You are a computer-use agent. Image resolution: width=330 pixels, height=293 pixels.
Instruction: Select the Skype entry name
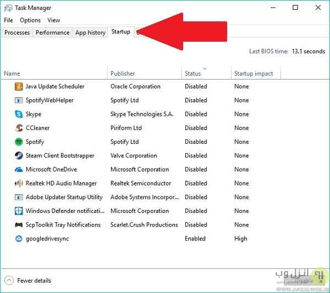(34, 114)
